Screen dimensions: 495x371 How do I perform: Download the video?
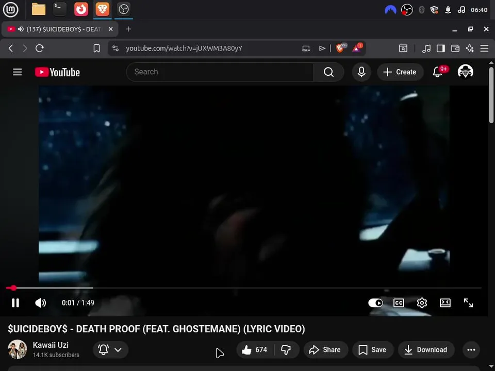point(426,349)
